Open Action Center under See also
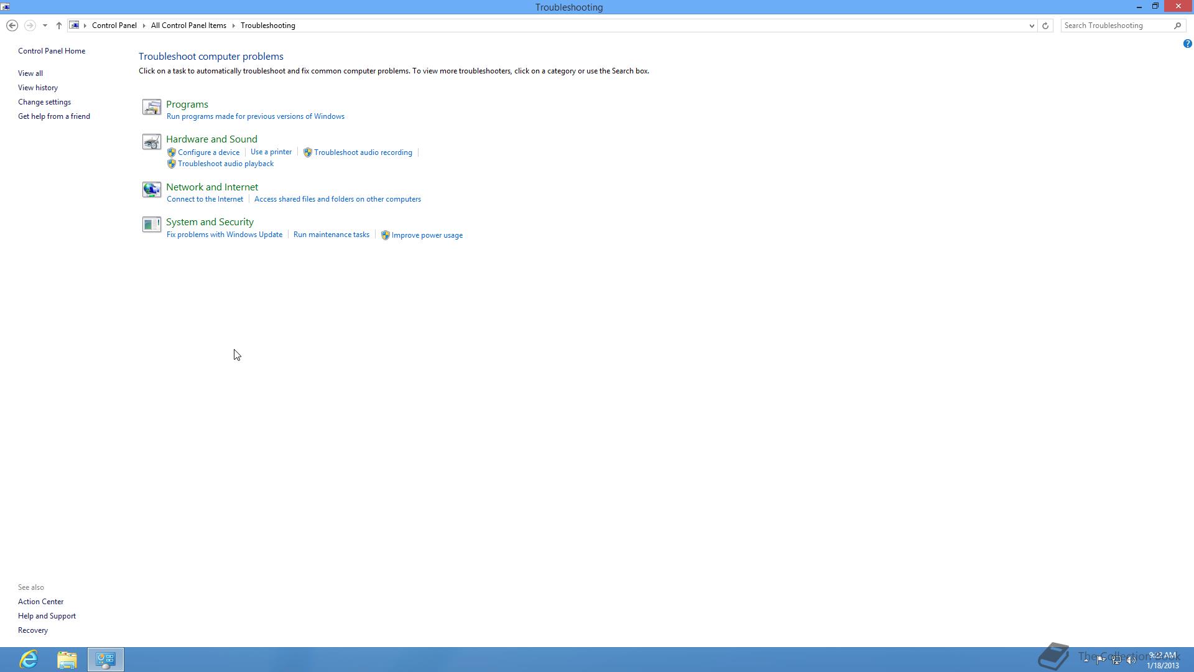The height and width of the screenshot is (672, 1194). (x=41, y=602)
